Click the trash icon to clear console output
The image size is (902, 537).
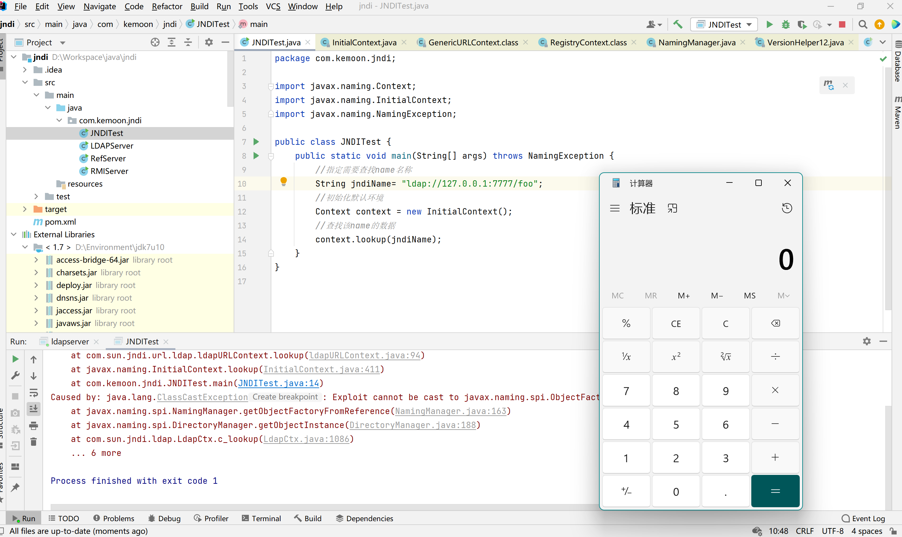click(x=34, y=442)
